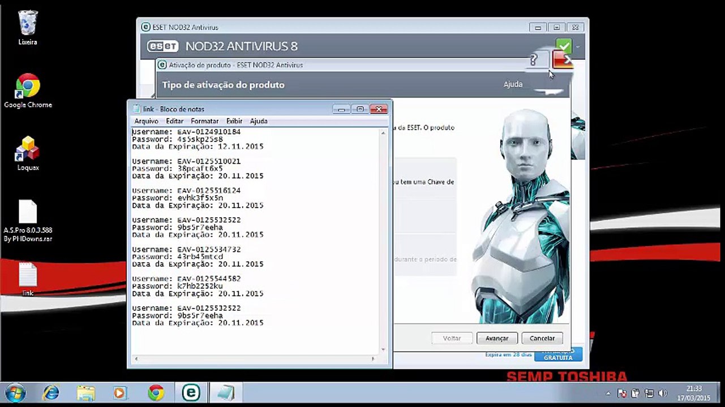Click the Ajuda link in activation dialog
The width and height of the screenshot is (725, 407).
pyautogui.click(x=513, y=84)
